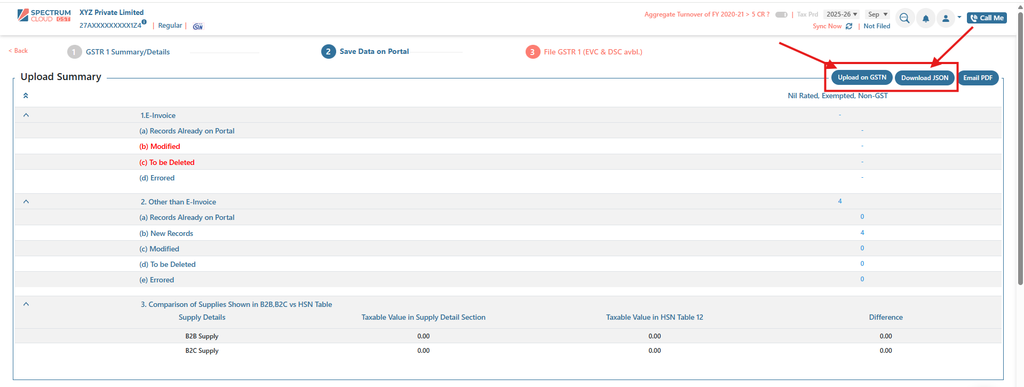Viewport: 1024px width, 387px height.
Task: Open the GSTIN search magnifier icon
Action: (904, 18)
